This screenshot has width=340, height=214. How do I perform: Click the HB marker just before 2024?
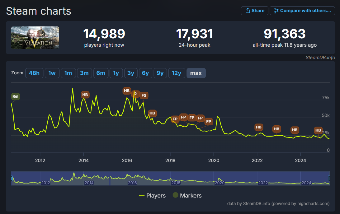coord(295,130)
